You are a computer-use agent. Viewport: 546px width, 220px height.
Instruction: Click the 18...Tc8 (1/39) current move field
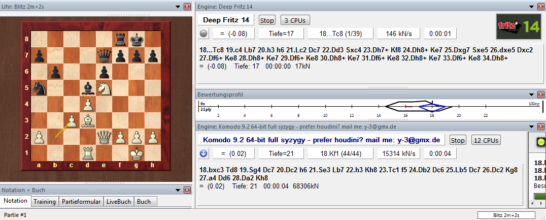340,34
